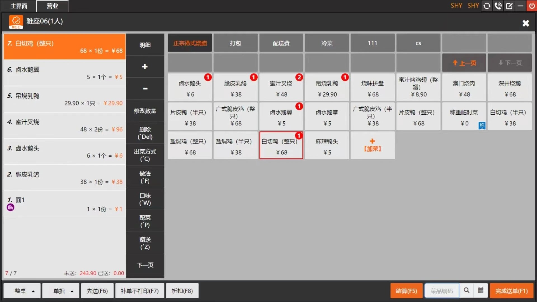Click the red power icon
Screen dimensions: 537x302
(x=532, y=6)
